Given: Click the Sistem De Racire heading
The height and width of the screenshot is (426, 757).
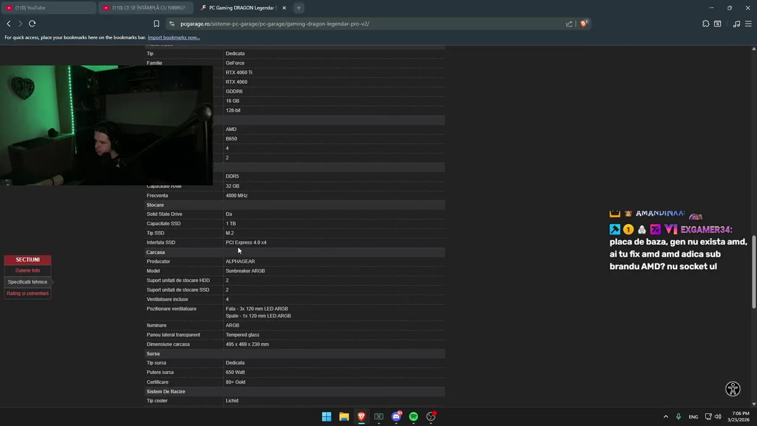Looking at the screenshot, I should click(166, 392).
